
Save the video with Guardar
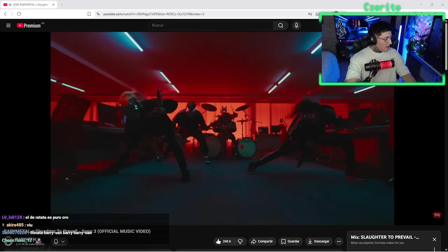coord(290,241)
